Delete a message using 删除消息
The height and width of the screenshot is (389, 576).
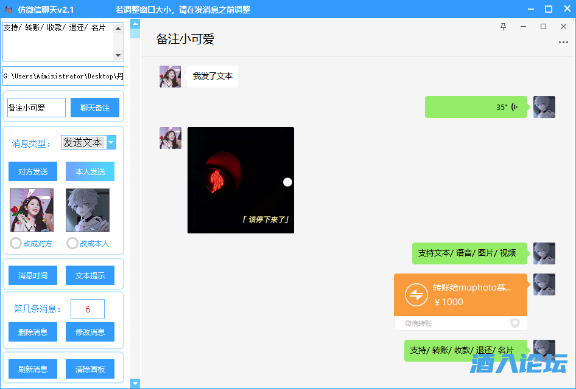click(32, 332)
